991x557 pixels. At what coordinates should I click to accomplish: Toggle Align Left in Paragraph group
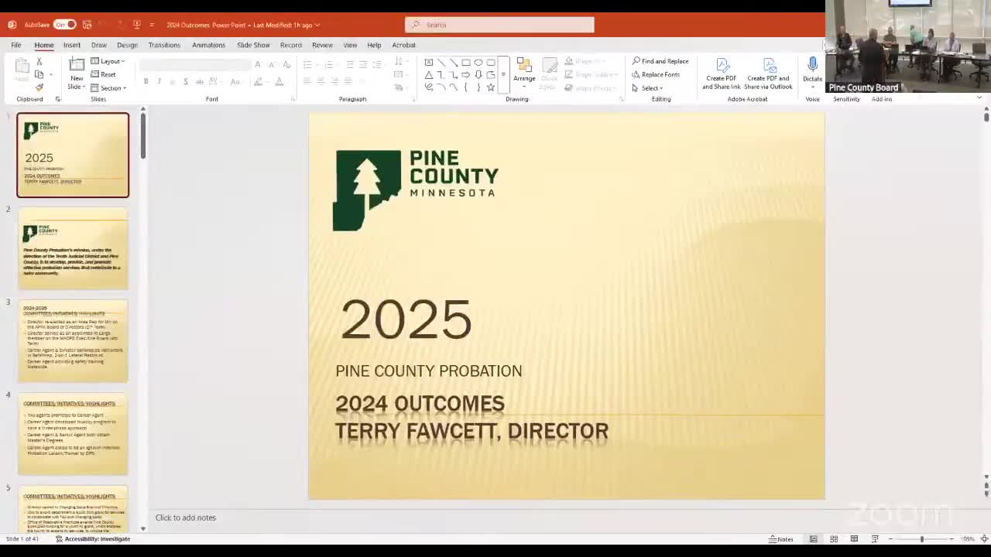click(x=307, y=81)
